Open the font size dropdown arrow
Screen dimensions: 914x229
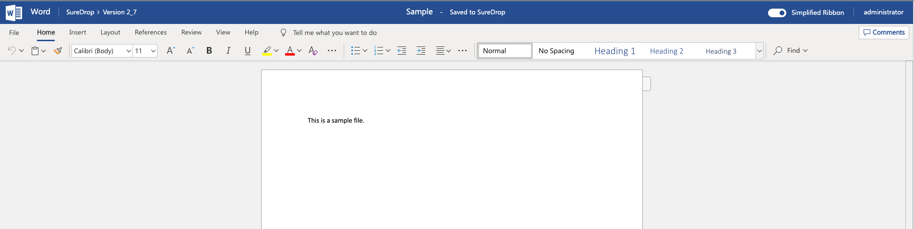[x=154, y=51]
